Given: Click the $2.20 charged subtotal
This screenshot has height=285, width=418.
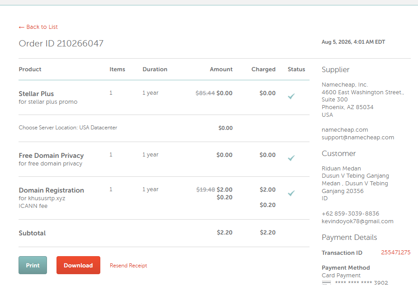Looking at the screenshot, I should coord(268,232).
